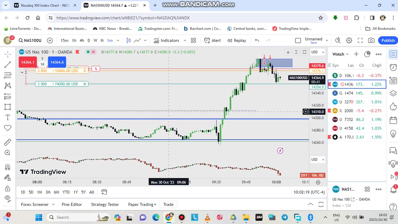This screenshot has width=398, height=224.
Task: Expand the Watch list dropdown
Action: 340,54
